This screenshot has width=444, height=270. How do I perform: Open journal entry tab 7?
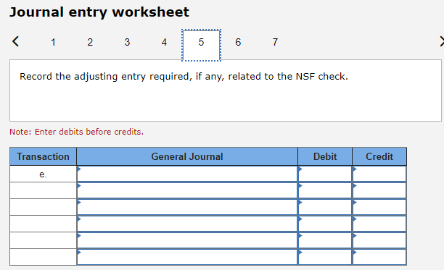click(x=275, y=42)
